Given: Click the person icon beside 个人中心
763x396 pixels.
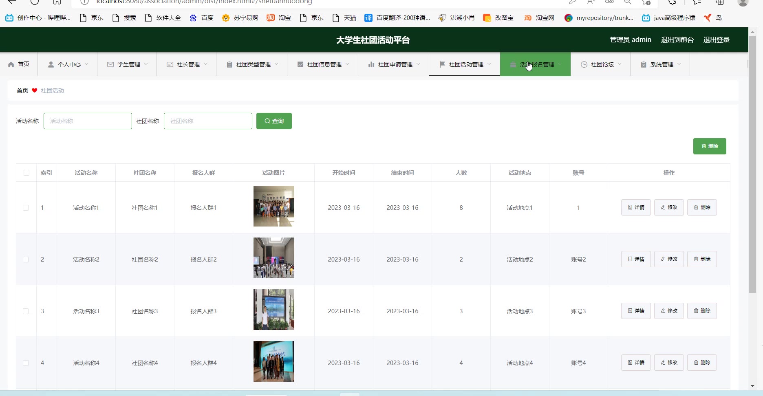Looking at the screenshot, I should (x=51, y=64).
